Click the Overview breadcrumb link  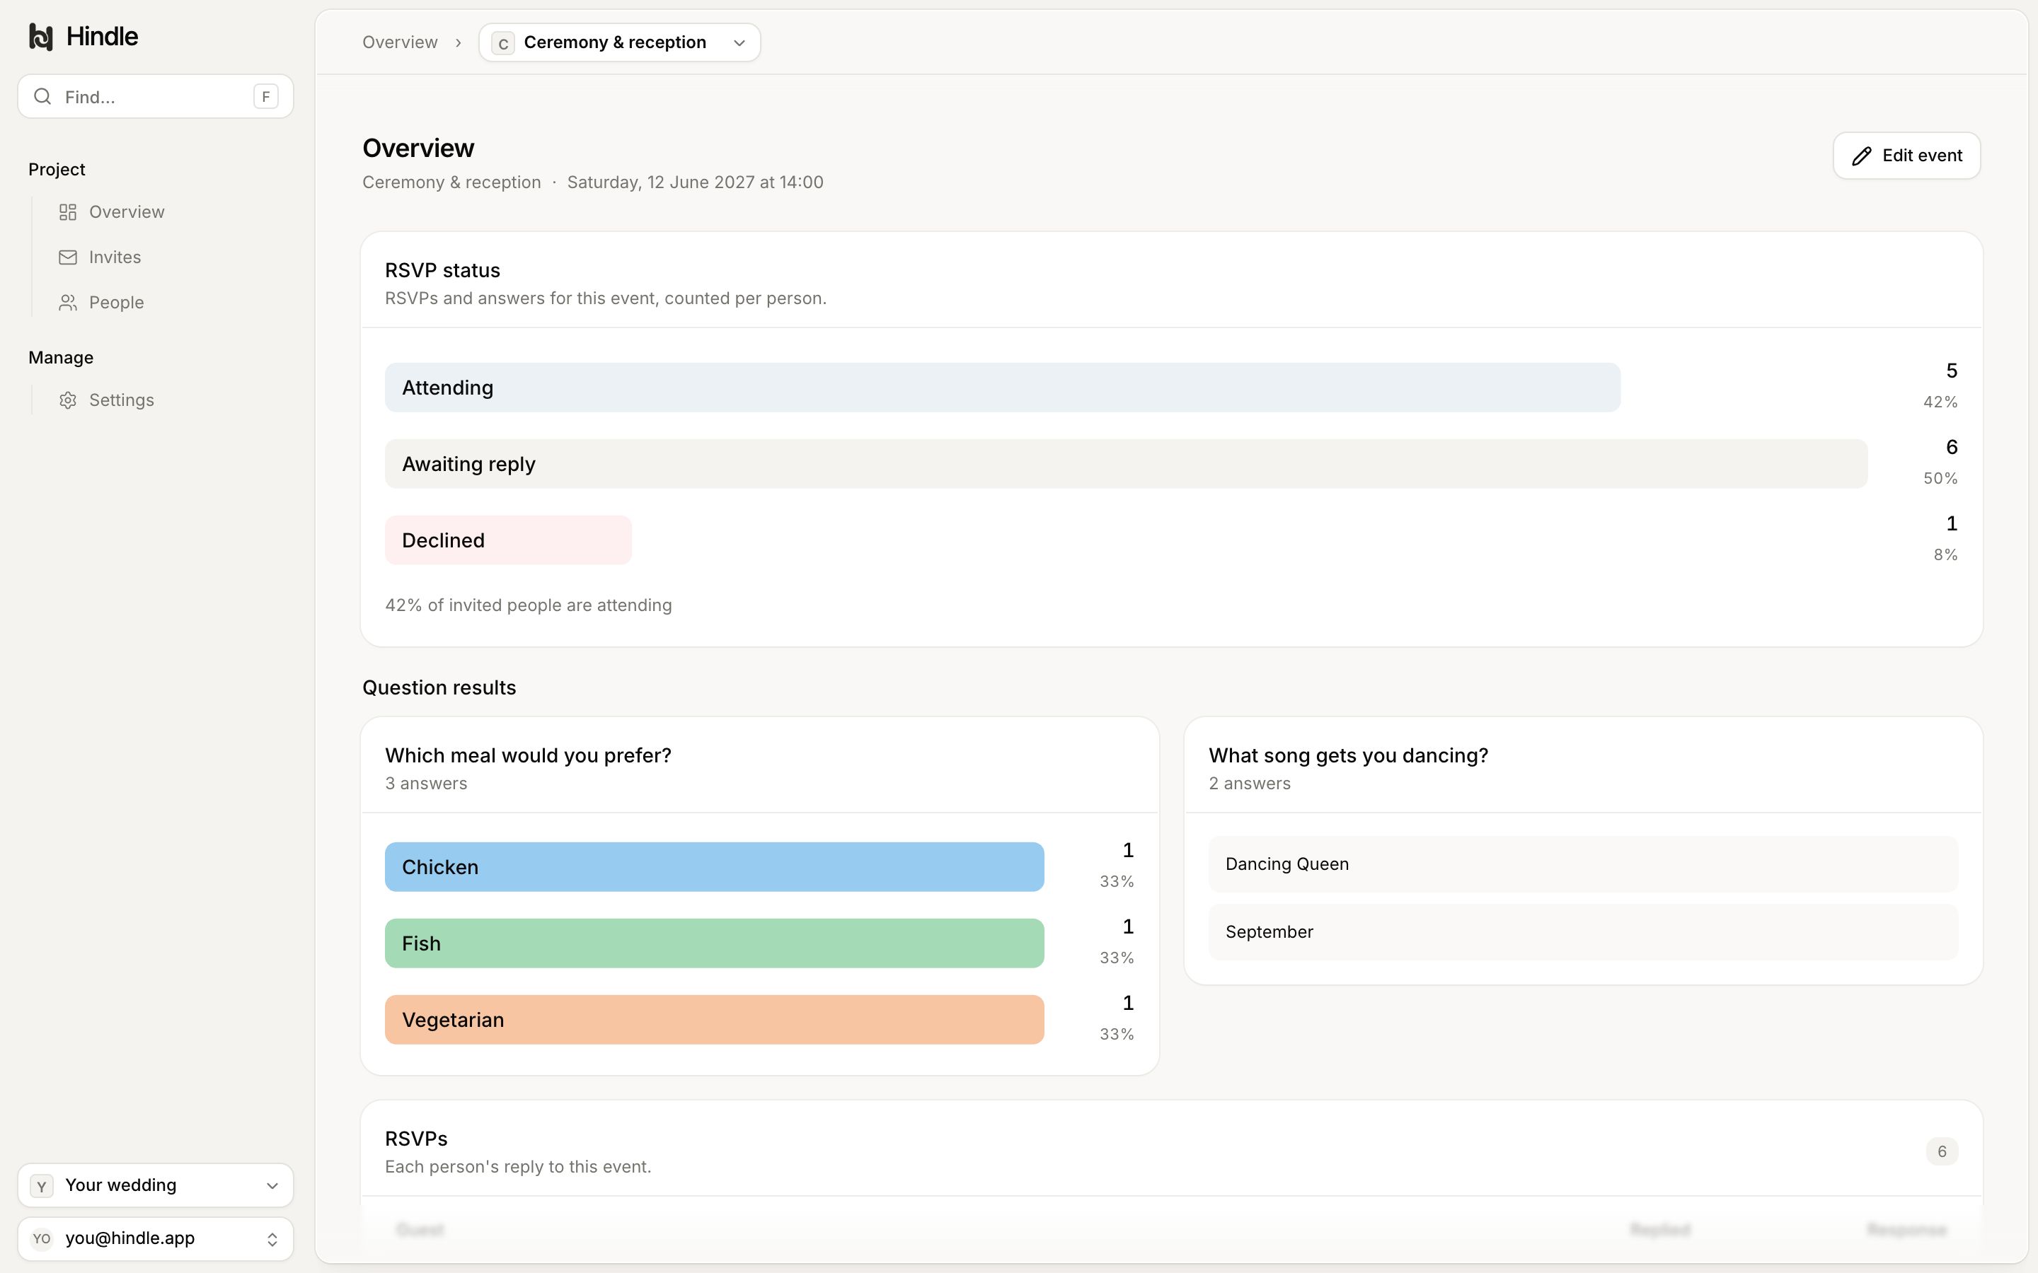(x=400, y=43)
